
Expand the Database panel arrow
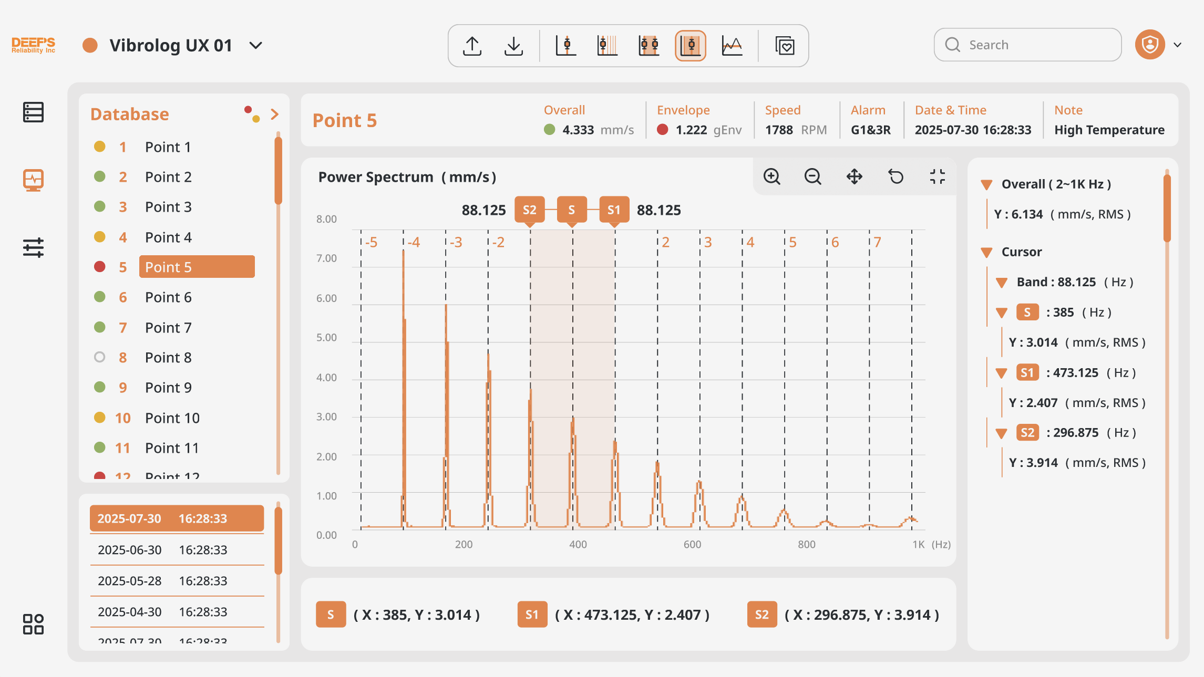click(x=274, y=114)
